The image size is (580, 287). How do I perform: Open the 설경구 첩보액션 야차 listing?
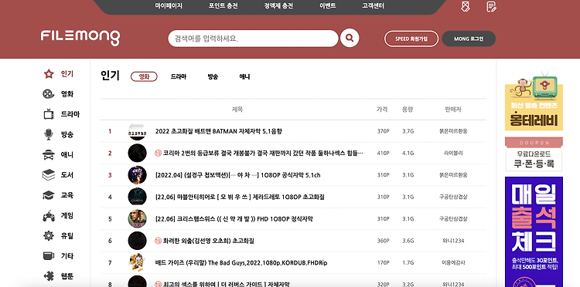[x=238, y=175]
